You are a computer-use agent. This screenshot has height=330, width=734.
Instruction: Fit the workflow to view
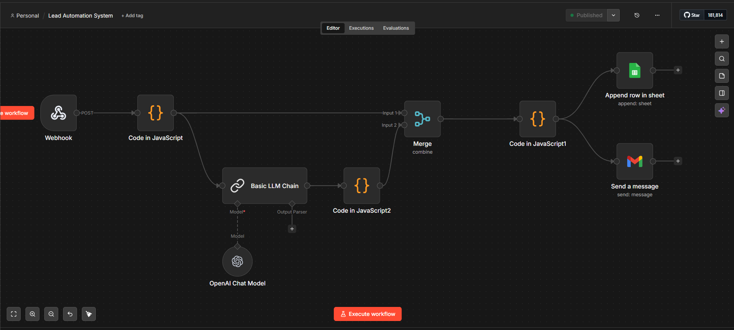[x=14, y=314]
